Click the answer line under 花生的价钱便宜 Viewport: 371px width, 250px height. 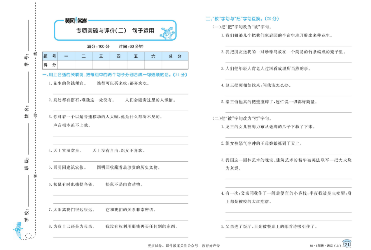[x=121, y=94]
